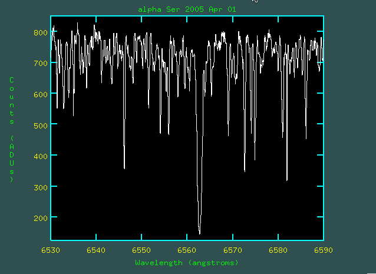Click the plot title 'alpha Ser 2005 Apr 01'
This screenshot has width=376, height=274.
click(187, 9)
